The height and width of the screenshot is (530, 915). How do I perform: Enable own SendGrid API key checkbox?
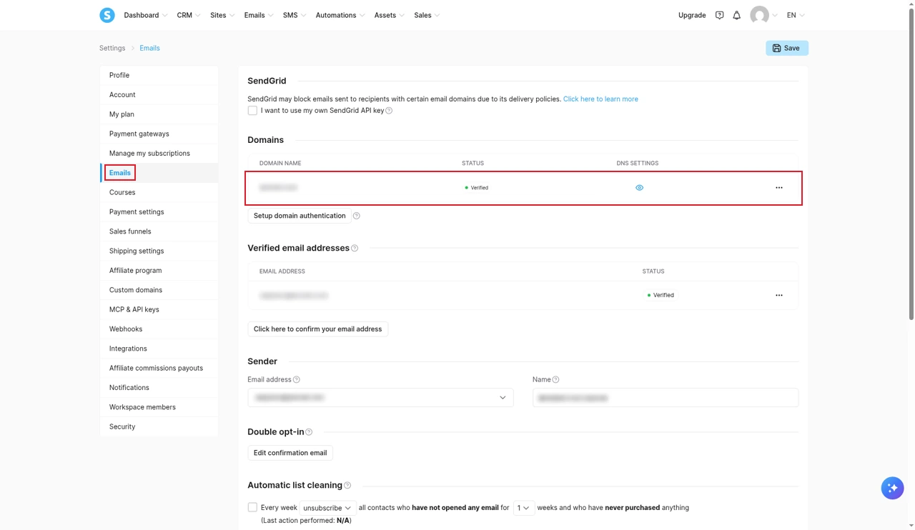tap(252, 111)
